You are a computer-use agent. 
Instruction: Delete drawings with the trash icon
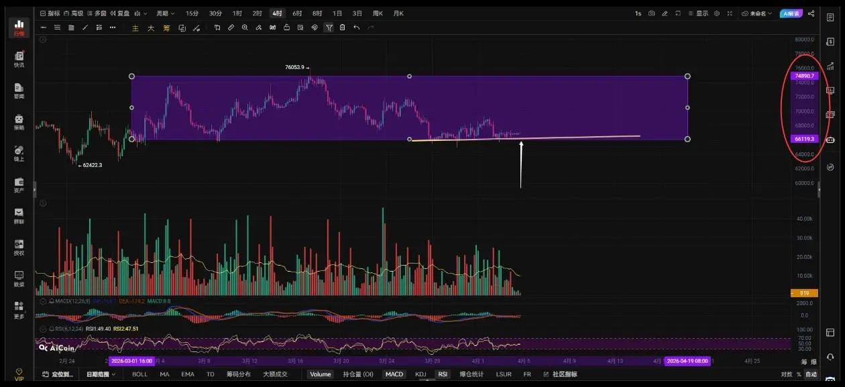[342, 27]
